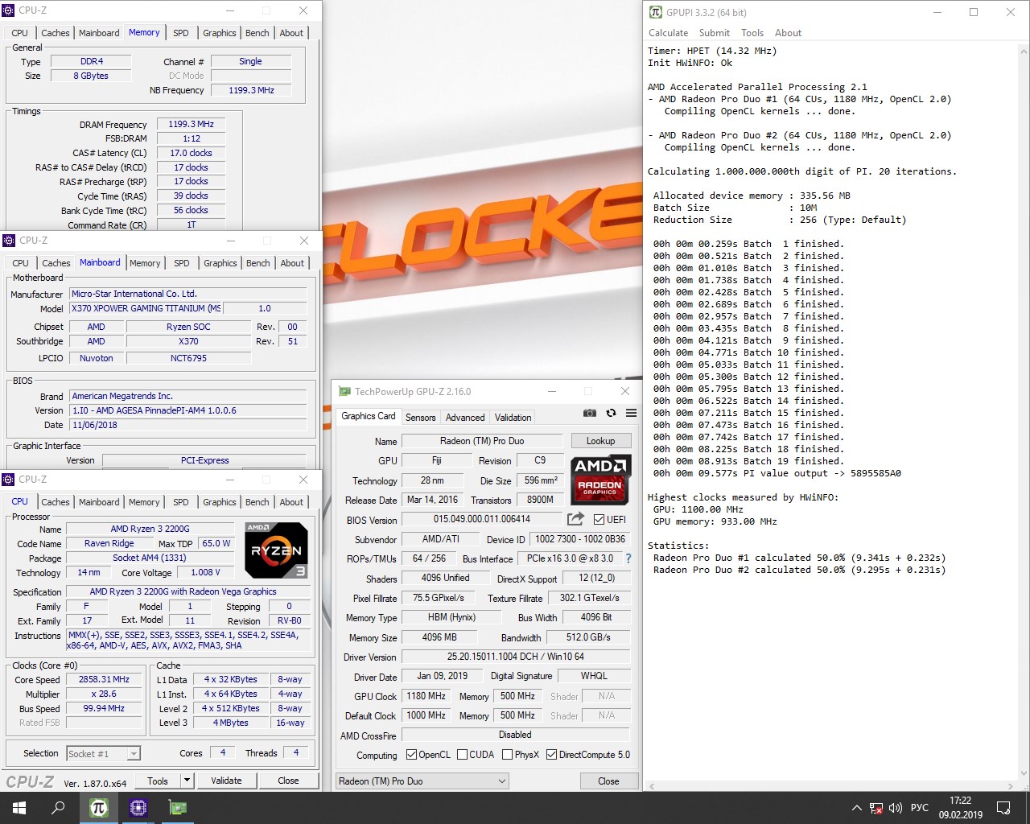Open Radeon Pro Duo GPU selection dropdown

coord(422,781)
